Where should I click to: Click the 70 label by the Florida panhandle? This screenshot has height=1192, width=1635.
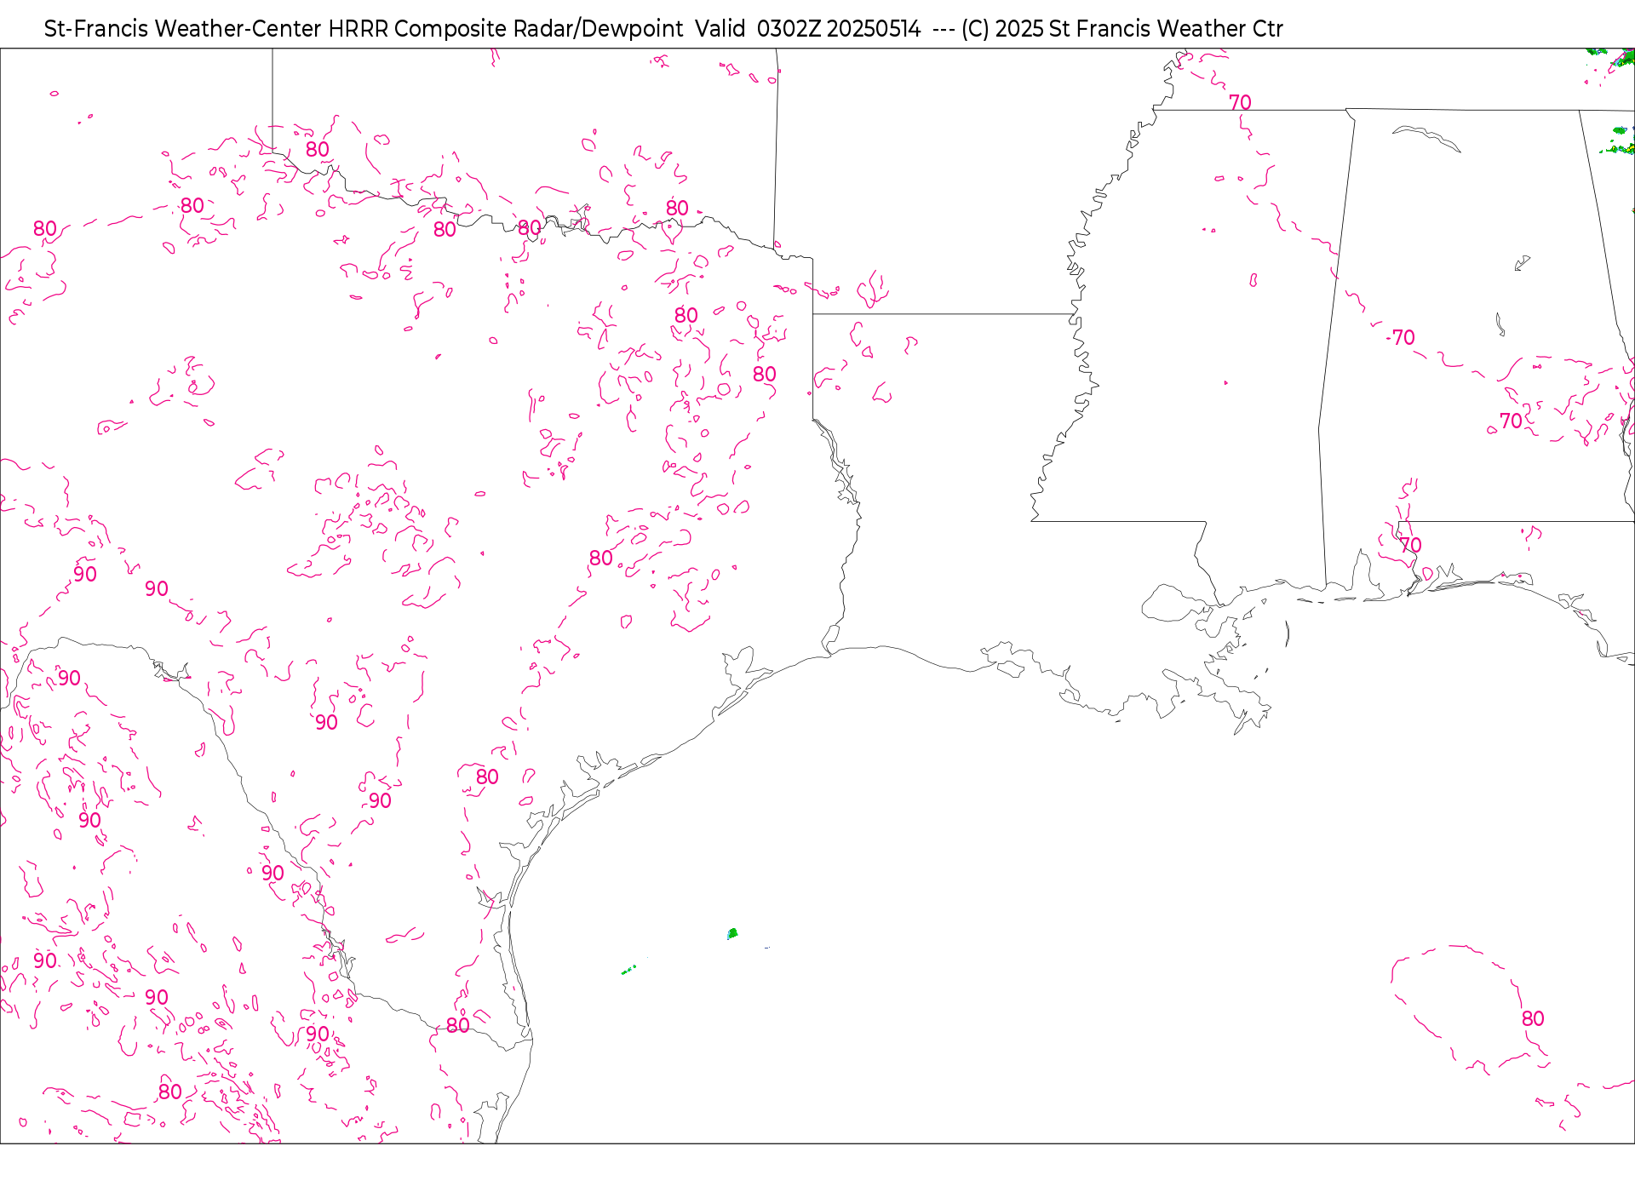1410,545
